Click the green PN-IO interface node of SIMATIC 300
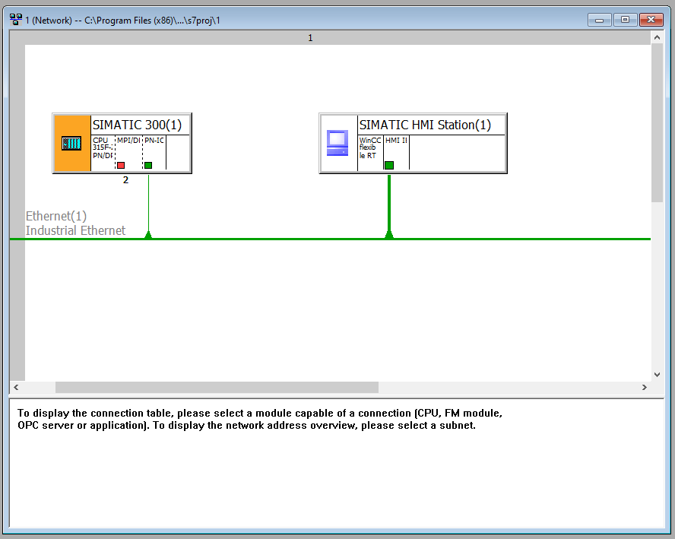Viewport: 675px width, 539px height. pyautogui.click(x=148, y=165)
